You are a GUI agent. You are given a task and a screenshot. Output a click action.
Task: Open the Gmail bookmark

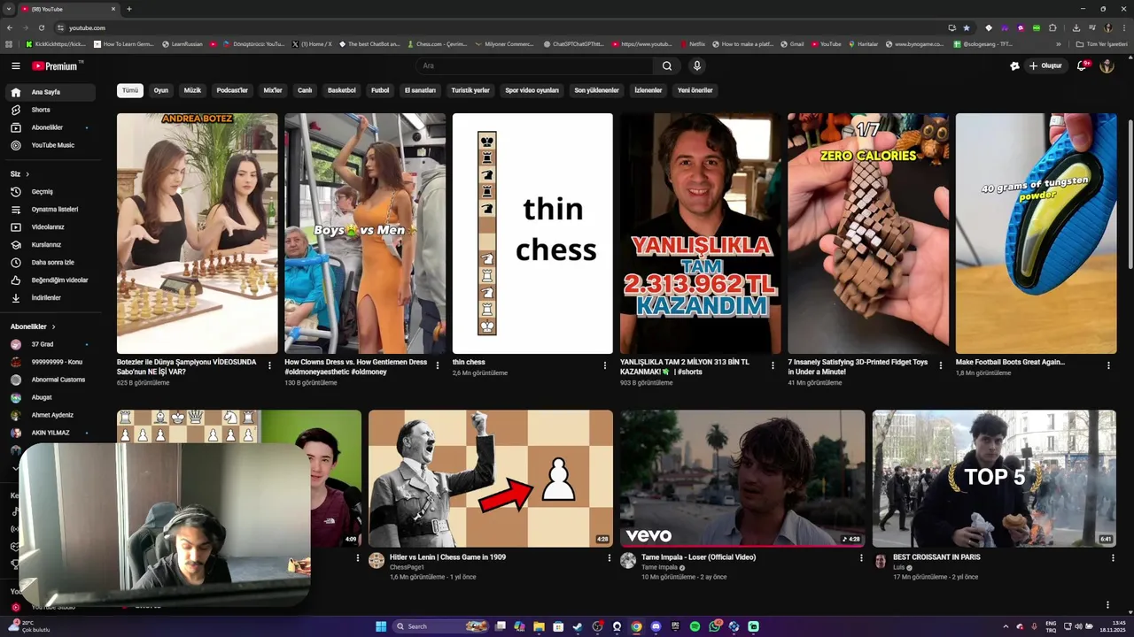(792, 43)
